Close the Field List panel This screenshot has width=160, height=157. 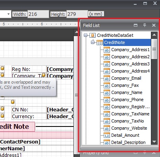[154, 25]
